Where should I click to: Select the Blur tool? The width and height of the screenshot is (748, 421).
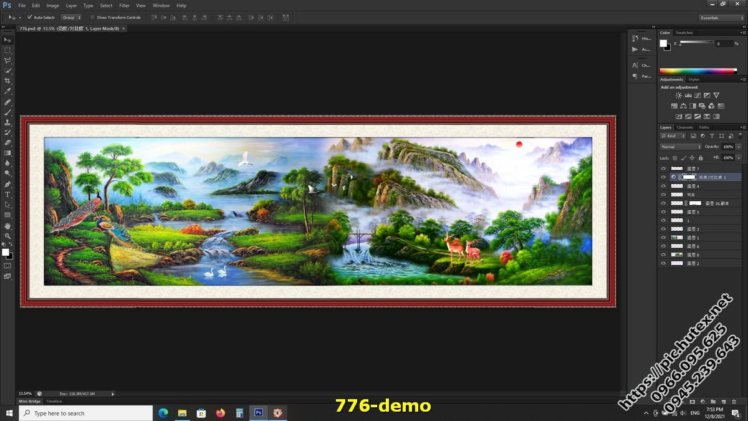pyautogui.click(x=7, y=163)
